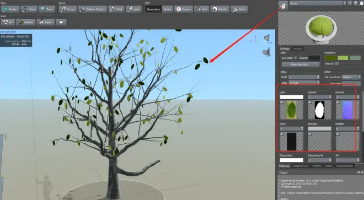Viewport: 364px width, 200px height.
Task: Select the bright green variation swatch
Action: [x=343, y=58]
